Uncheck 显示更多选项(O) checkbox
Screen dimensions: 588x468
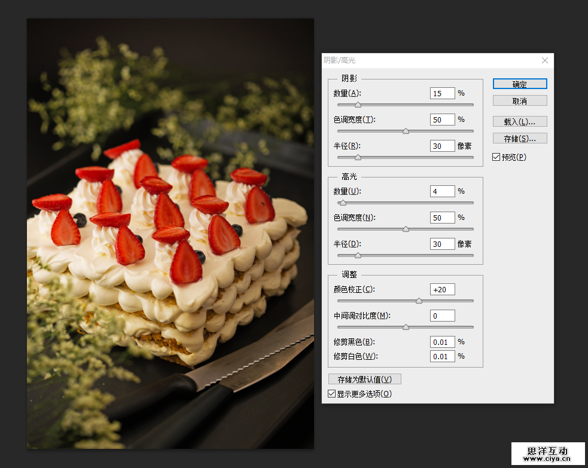click(332, 394)
